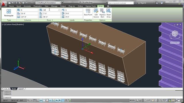184x103 pixels.
Task: Click the viewport controls [-] label
Action: [x=3, y=24]
